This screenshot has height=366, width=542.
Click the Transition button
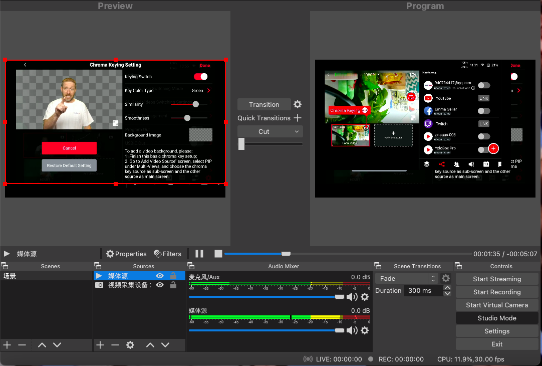(x=264, y=104)
